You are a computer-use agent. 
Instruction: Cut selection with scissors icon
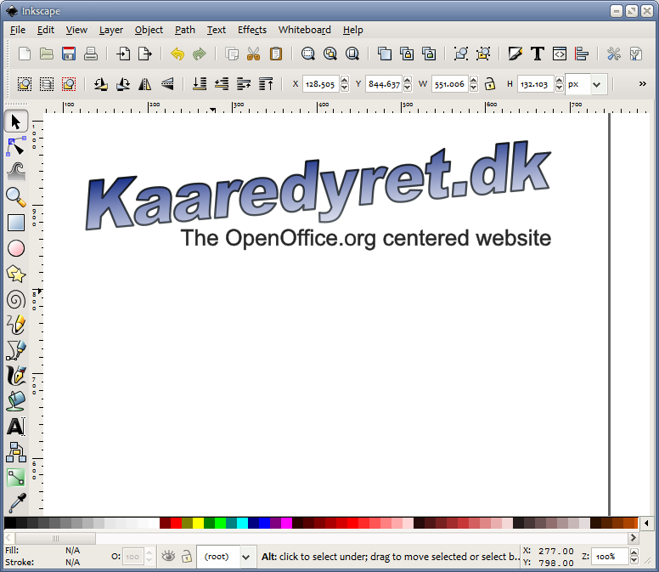(x=253, y=54)
